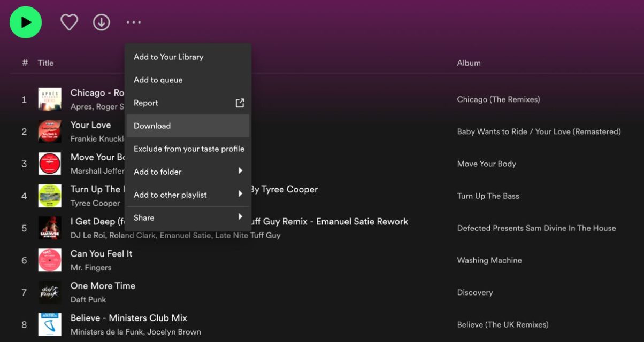Viewport: 644px width, 342px height.
Task: Open the Can You Feel It thumbnail
Action: (x=50, y=260)
